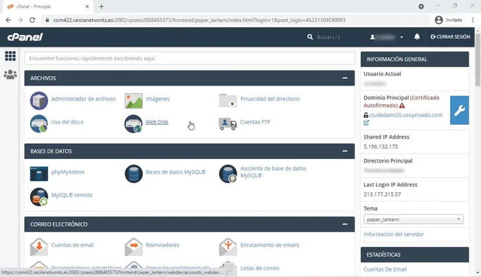
Task: Click the INFORMACIÓN GENERAL panel header
Action: [415, 59]
